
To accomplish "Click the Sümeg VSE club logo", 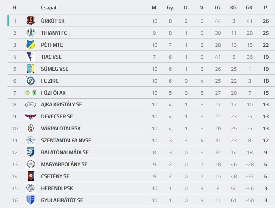I will (x=30, y=69).
